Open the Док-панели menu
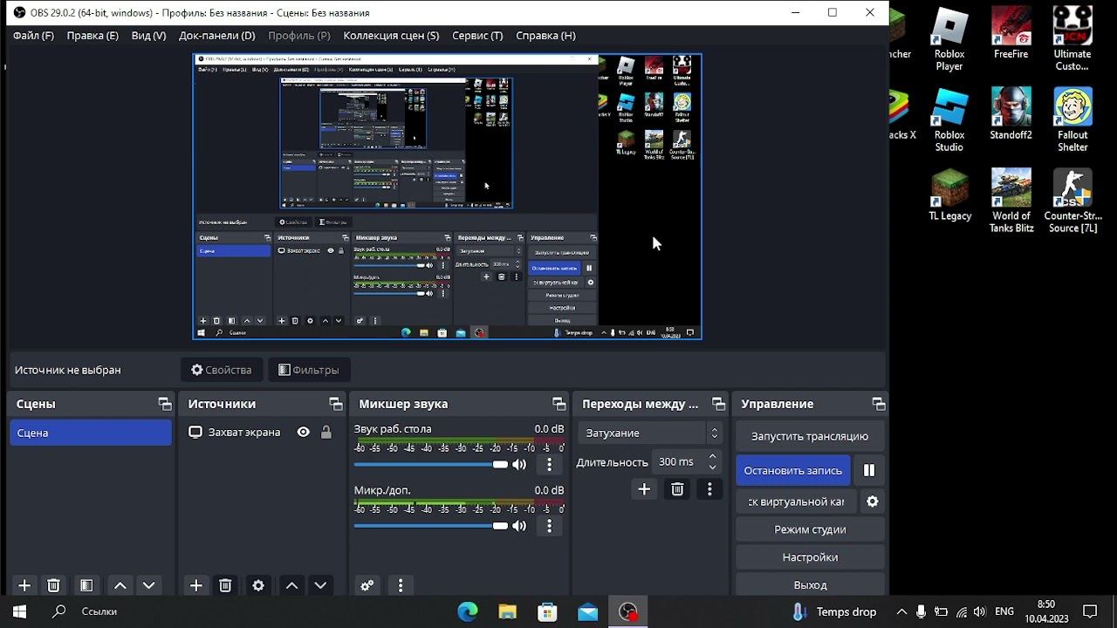Screen dimensions: 1117x628 click(x=217, y=36)
